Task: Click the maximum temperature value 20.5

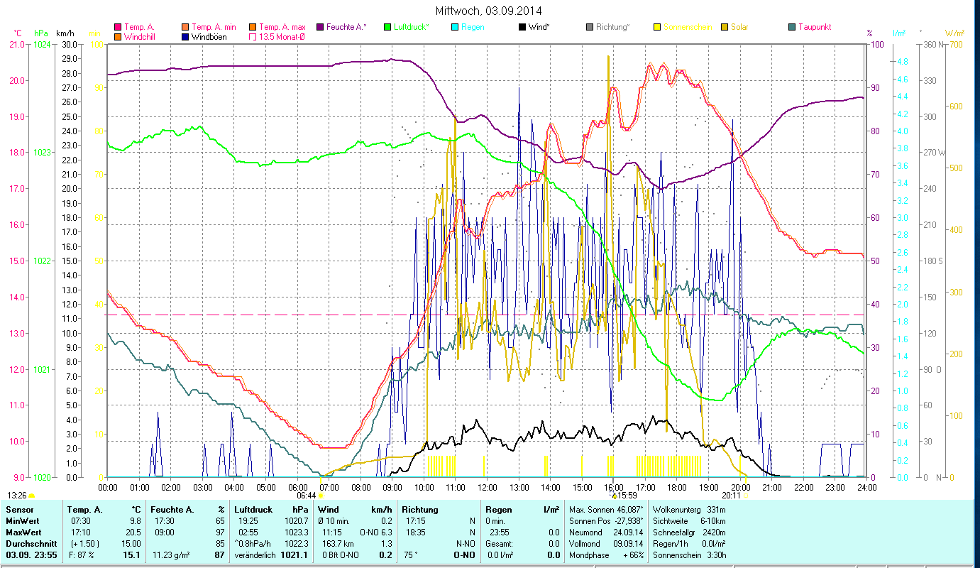Action: click(x=133, y=532)
